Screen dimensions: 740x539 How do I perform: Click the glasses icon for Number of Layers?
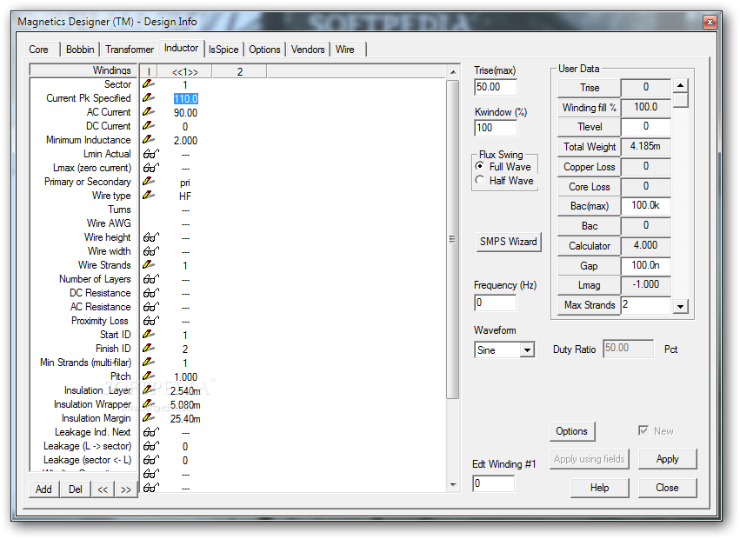coord(151,279)
